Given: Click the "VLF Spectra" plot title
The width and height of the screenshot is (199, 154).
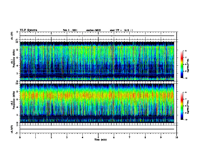Looking at the screenshot, I should 28,30.
